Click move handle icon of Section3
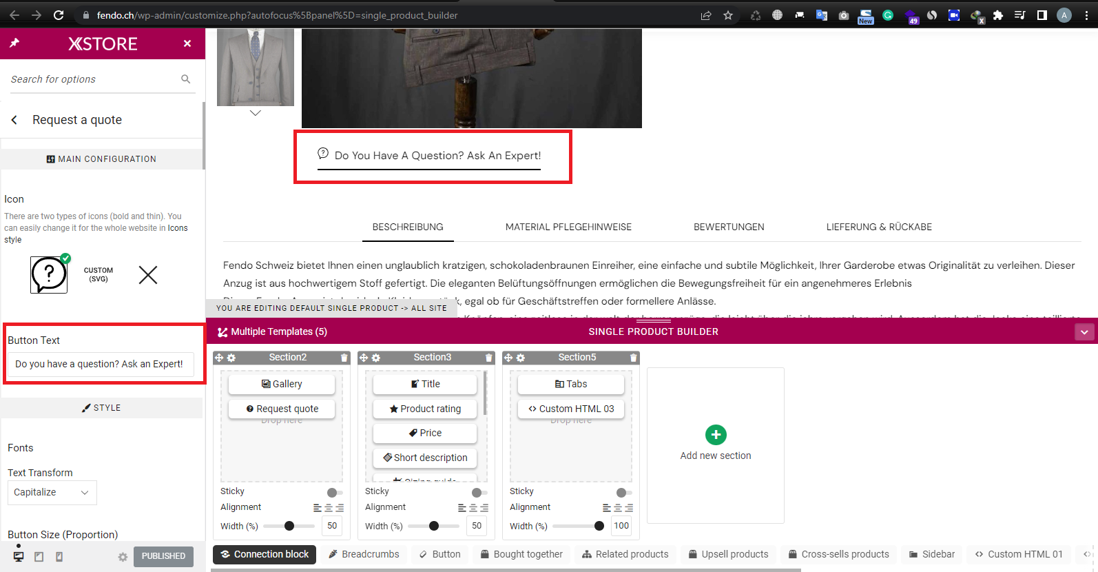This screenshot has width=1098, height=572. (x=364, y=358)
